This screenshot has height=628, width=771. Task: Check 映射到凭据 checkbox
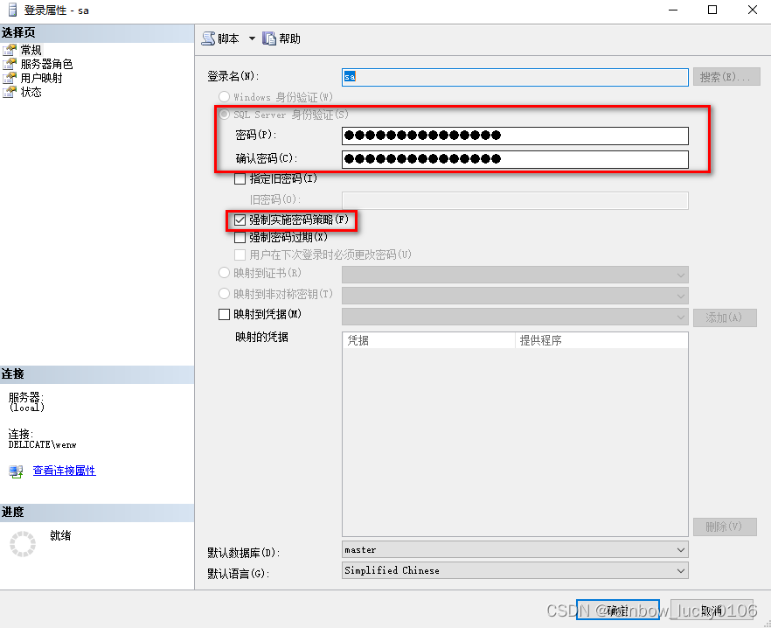[224, 315]
